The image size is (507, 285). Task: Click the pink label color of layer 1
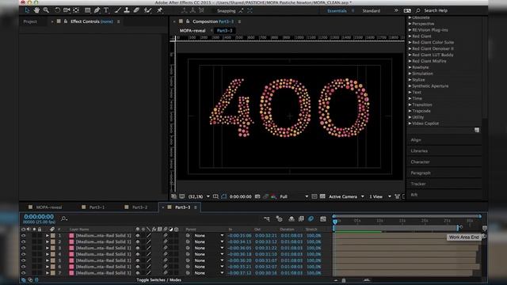tap(71, 236)
